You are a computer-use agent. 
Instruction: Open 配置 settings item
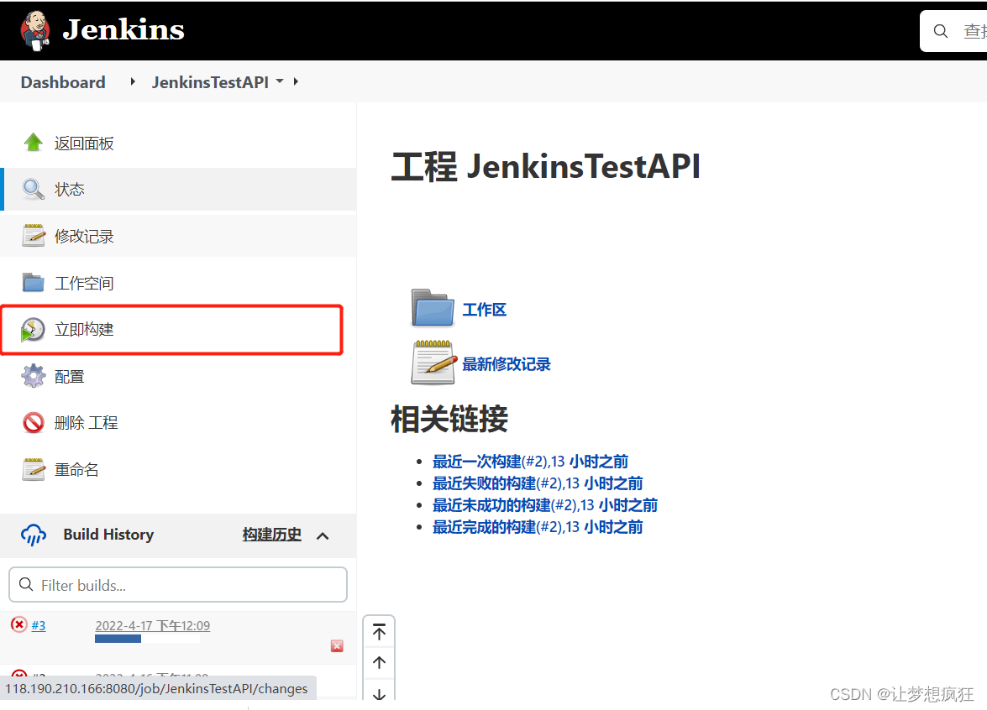pyautogui.click(x=69, y=377)
